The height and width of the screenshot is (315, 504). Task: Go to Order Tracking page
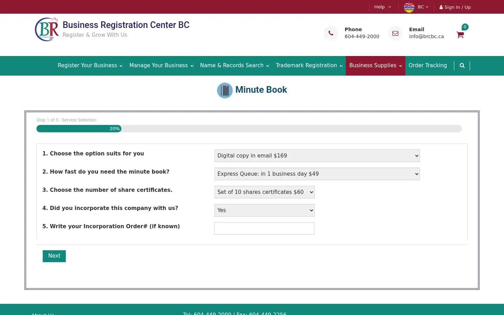click(x=428, y=65)
